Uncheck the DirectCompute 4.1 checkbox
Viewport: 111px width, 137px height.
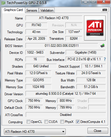78,121
